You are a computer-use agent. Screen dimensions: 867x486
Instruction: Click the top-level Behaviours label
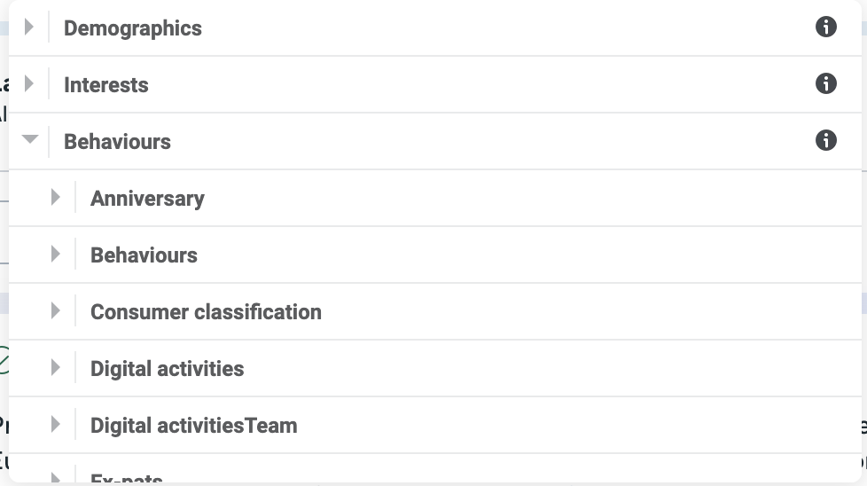[117, 142]
